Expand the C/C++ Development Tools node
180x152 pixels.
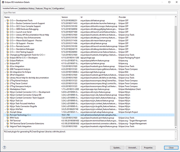(x=5, y=21)
